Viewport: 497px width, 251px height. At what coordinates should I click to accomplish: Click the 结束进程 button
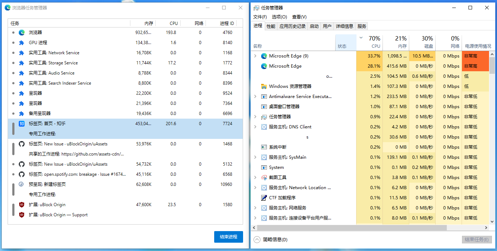coord(228,237)
